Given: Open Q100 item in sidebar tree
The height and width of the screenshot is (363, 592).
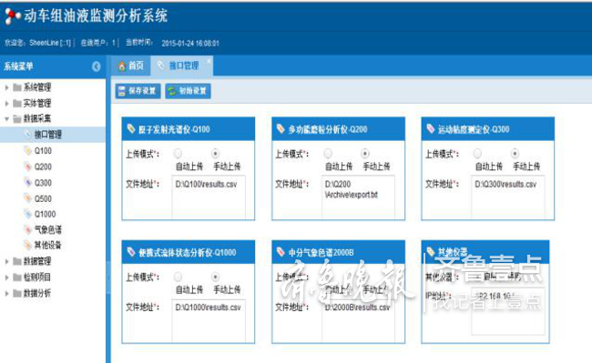Looking at the screenshot, I should click(x=43, y=151).
